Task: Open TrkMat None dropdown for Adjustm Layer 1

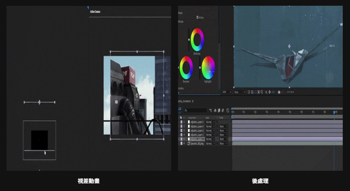Action: [x=223, y=139]
